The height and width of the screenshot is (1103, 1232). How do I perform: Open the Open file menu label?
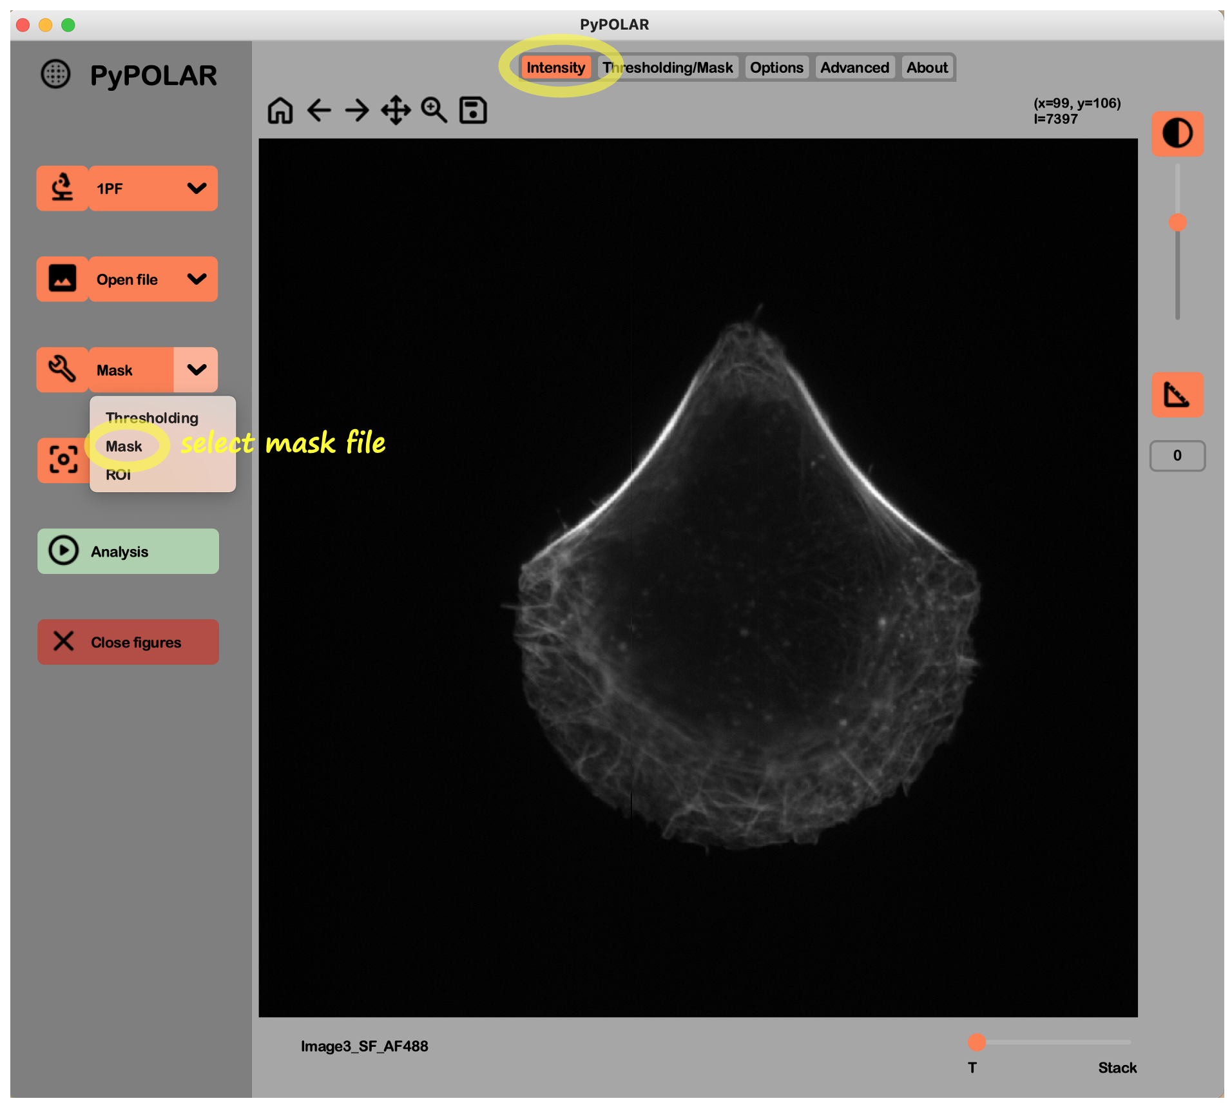(x=127, y=280)
